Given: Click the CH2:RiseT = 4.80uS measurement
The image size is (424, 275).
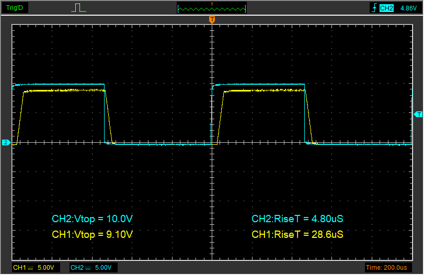Looking at the screenshot, I should coord(297,219).
